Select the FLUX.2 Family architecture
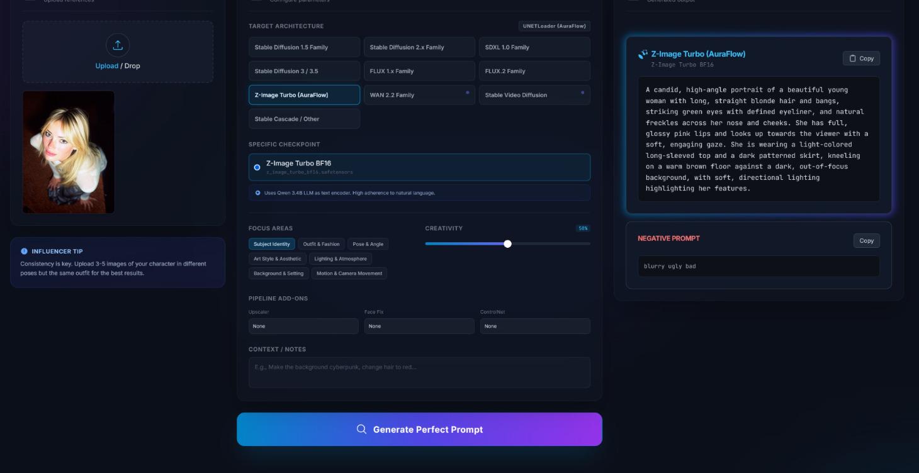Viewport: 919px width, 473px height. click(x=534, y=71)
